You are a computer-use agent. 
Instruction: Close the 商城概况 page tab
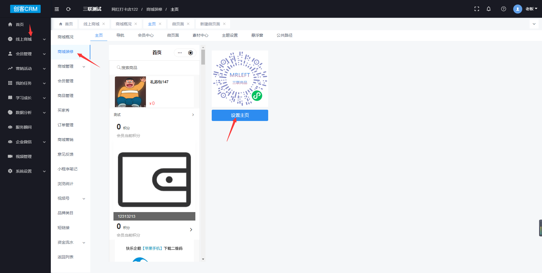(x=136, y=24)
